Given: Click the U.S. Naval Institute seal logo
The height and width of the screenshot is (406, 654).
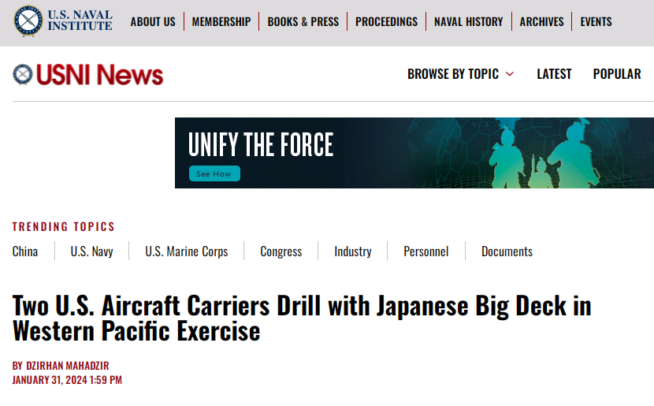Looking at the screenshot, I should click(28, 20).
